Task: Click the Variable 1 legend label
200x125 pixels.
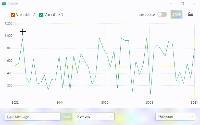Action: (x=54, y=15)
